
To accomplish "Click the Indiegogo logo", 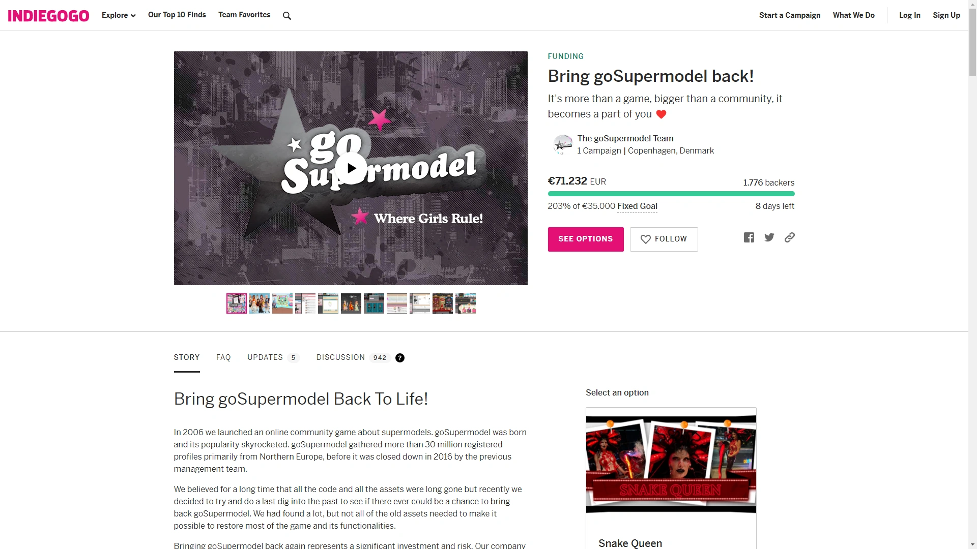I will point(48,16).
